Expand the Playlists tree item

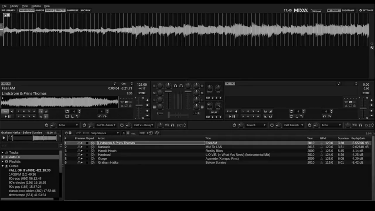(x=2, y=162)
